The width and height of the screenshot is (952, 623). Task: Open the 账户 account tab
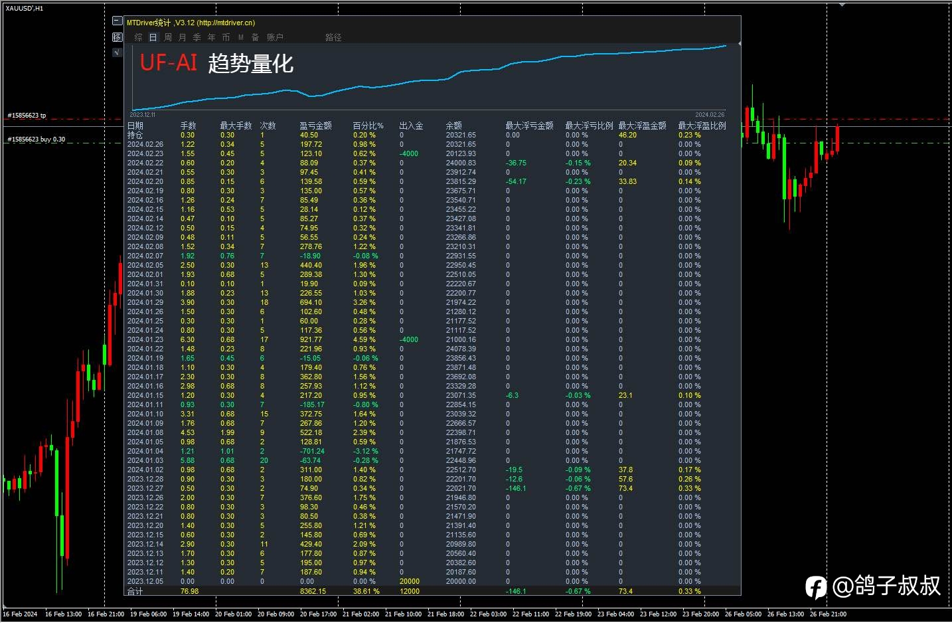[275, 38]
